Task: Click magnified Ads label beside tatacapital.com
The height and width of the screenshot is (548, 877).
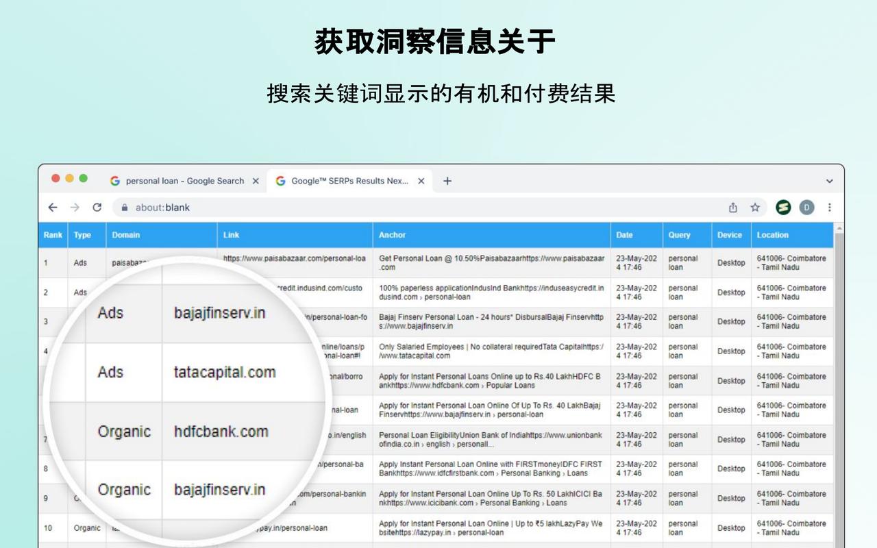Action: tap(110, 373)
